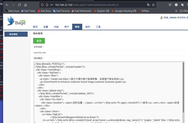Viewport: 188px width, 123px height.
Task: Open the 组件 navigation tab
Action: (88, 27)
